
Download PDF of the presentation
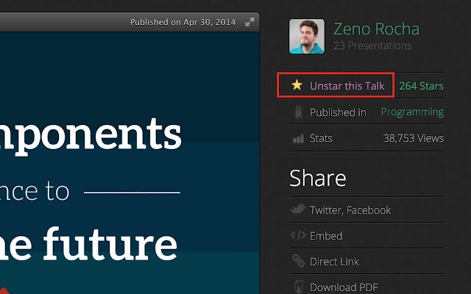(x=342, y=287)
